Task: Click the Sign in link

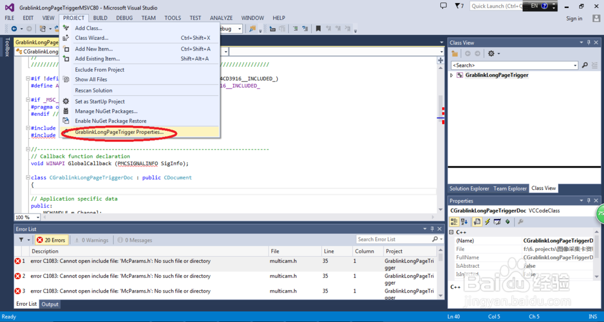Action: click(574, 19)
